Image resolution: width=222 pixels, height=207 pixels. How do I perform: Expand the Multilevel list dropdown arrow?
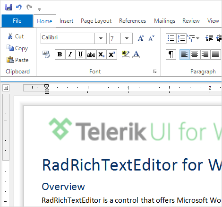coord(198,38)
